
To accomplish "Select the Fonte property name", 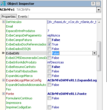I will (10, 94).
